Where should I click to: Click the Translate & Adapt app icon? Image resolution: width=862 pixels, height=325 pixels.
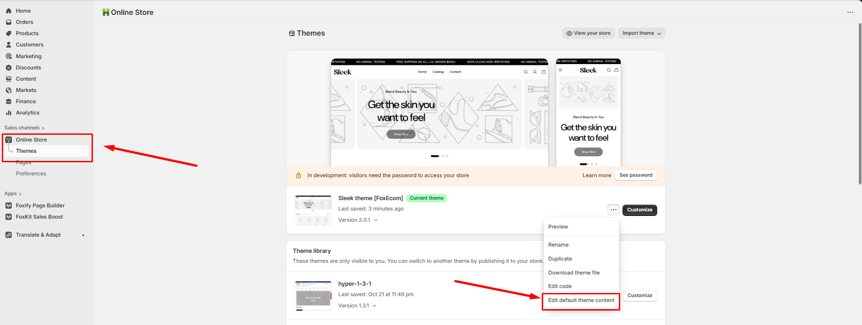9,235
